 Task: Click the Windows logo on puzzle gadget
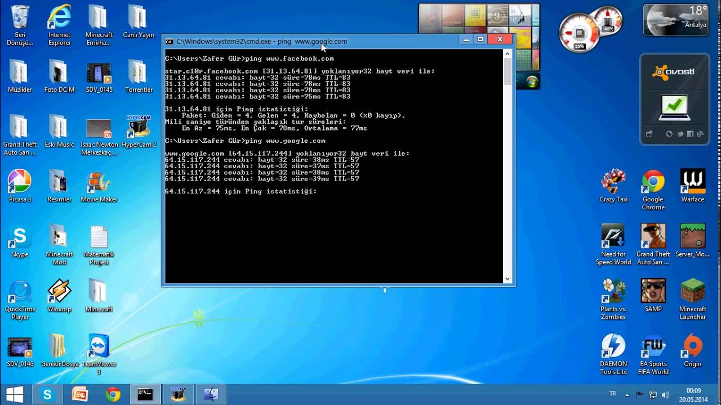531,83
